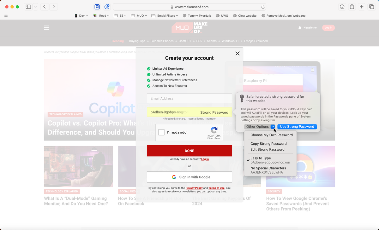Click the Strong Password field

pyautogui.click(x=189, y=112)
